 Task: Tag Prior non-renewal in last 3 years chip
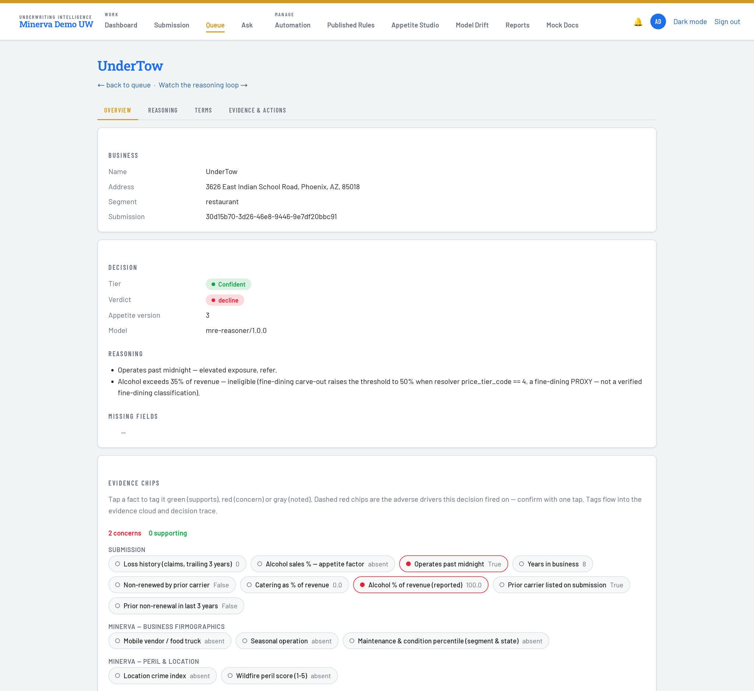pyautogui.click(x=176, y=606)
